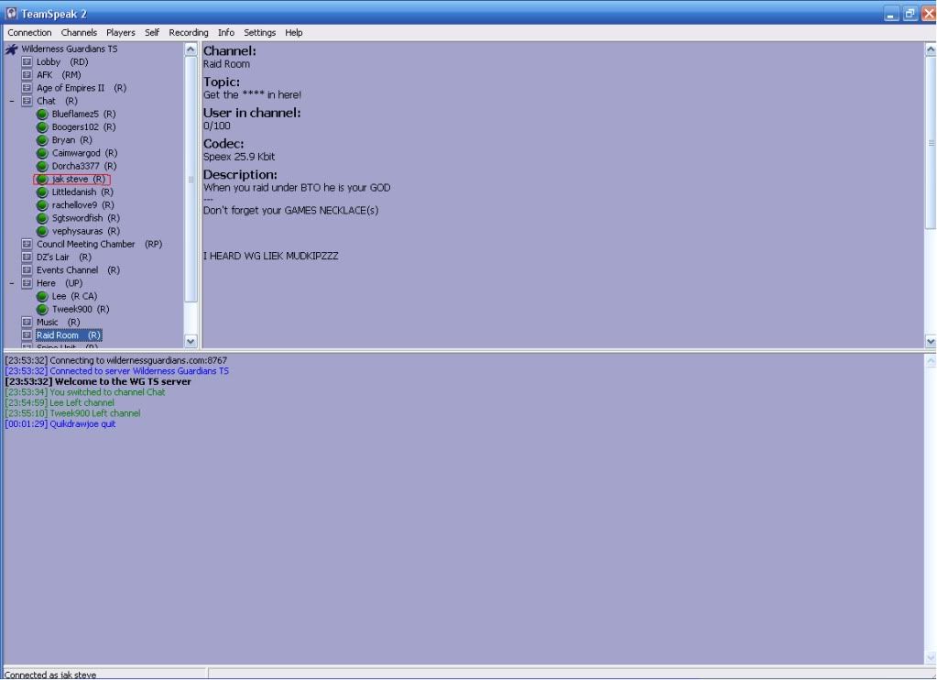Click vephysauras's green status icon
The image size is (937, 680).
pos(42,232)
